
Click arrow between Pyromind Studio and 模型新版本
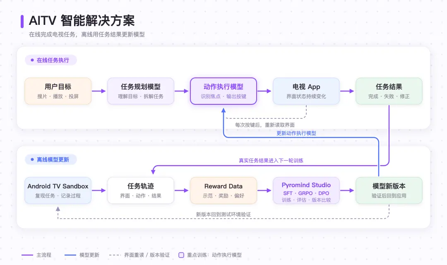click(x=347, y=190)
